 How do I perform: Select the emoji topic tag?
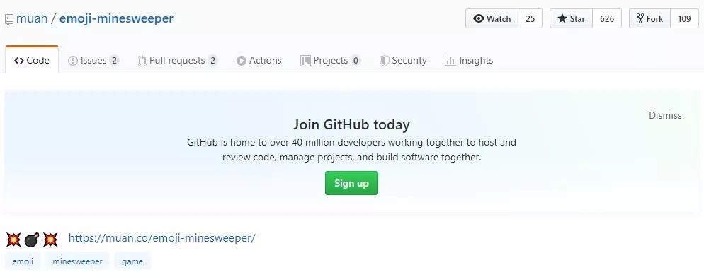pyautogui.click(x=23, y=261)
